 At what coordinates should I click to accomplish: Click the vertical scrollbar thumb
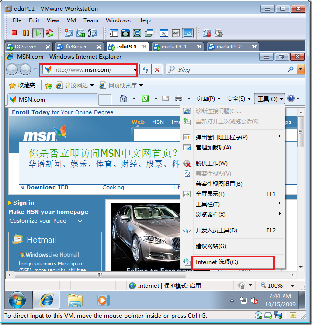click(x=300, y=132)
